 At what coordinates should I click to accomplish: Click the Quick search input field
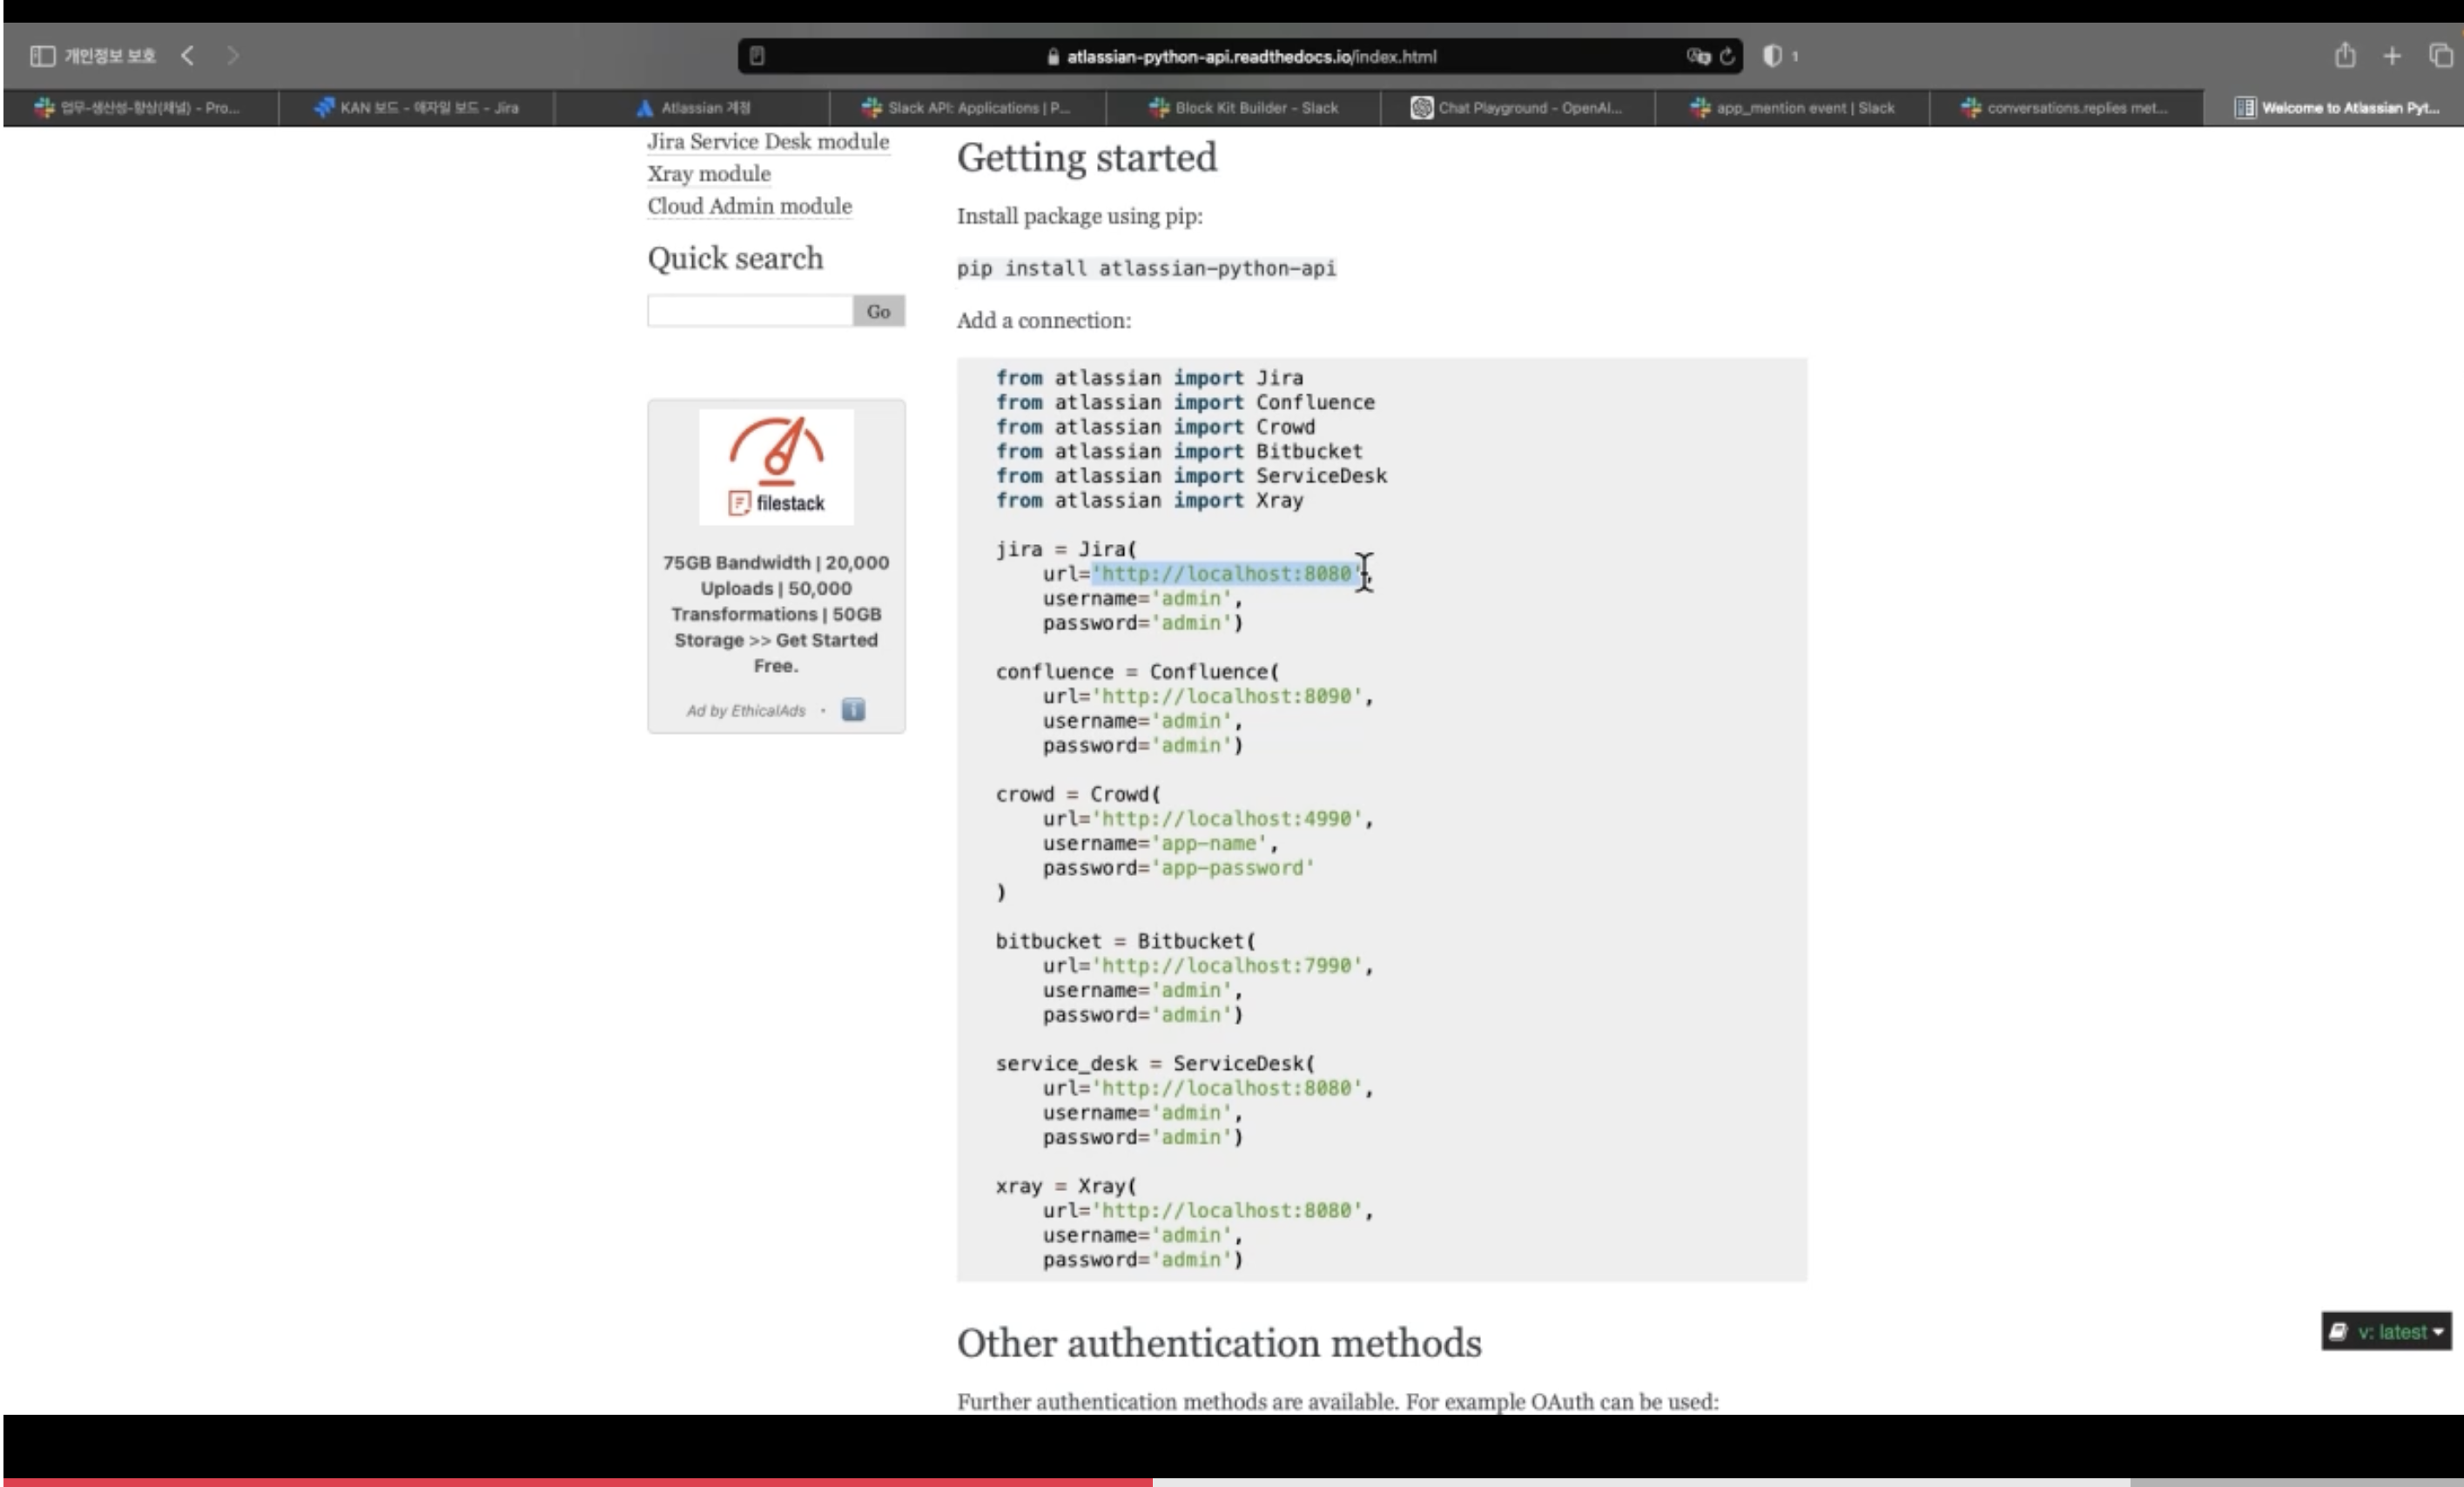pyautogui.click(x=750, y=311)
